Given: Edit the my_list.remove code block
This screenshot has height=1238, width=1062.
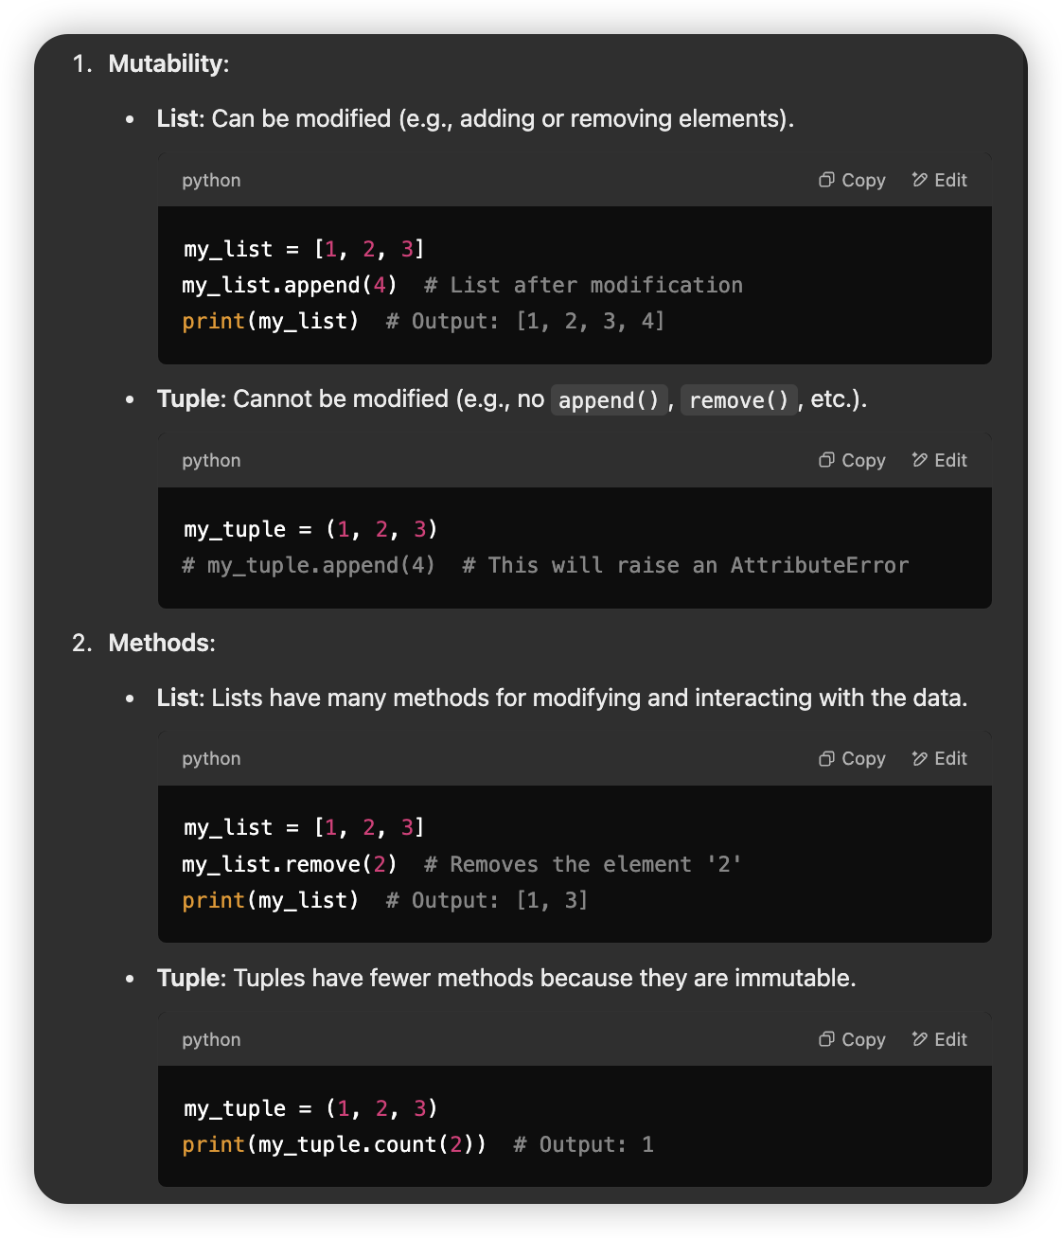Looking at the screenshot, I should (939, 758).
